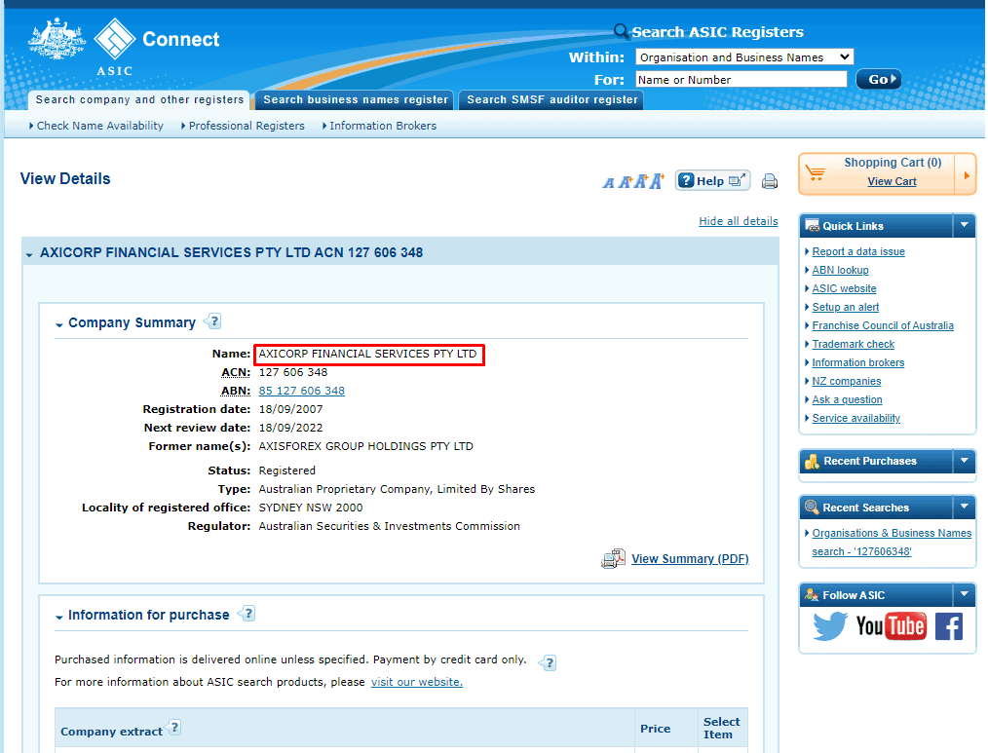988x753 pixels.
Task: Click the Recent Purchases coins icon
Action: click(812, 462)
